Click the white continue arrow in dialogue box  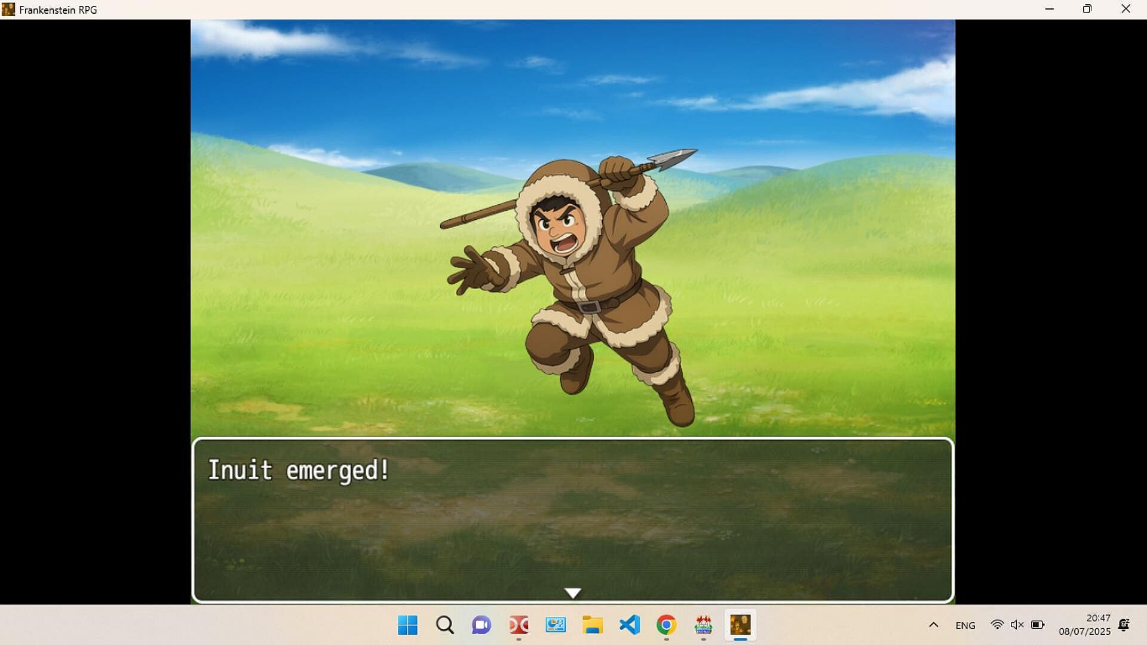(572, 592)
